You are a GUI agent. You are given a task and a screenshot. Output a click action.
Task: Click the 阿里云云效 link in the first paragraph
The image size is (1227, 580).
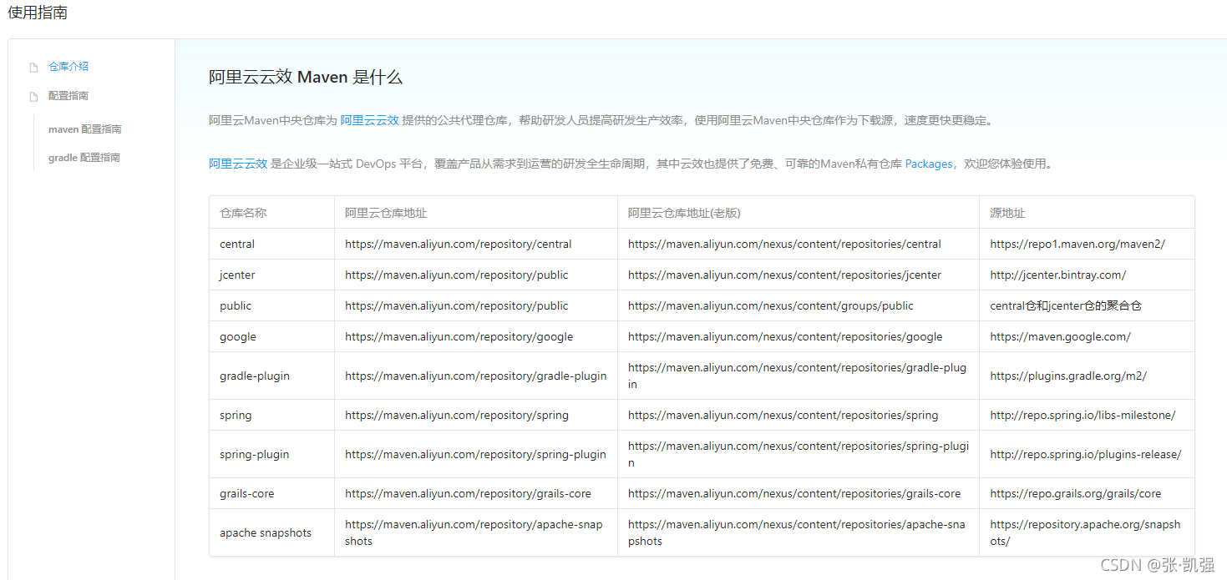coord(369,120)
